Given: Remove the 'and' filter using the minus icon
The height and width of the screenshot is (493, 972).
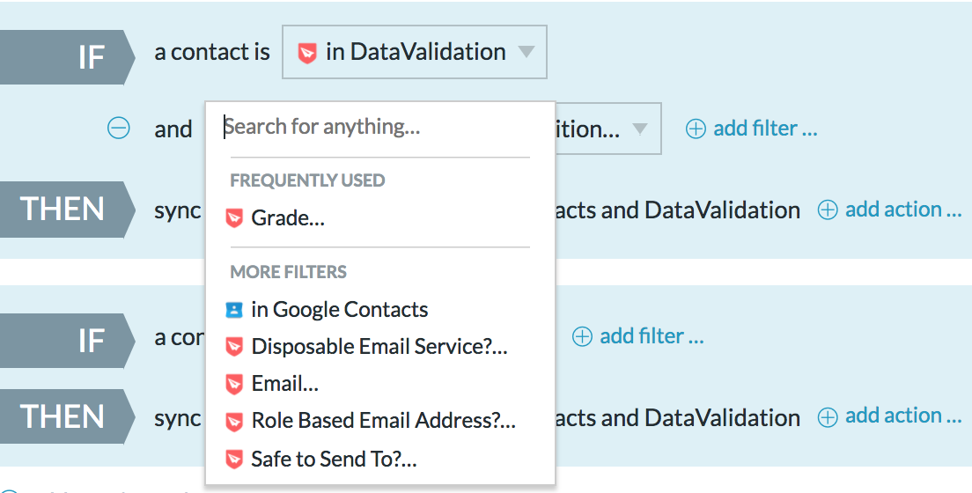Looking at the screenshot, I should (x=118, y=129).
